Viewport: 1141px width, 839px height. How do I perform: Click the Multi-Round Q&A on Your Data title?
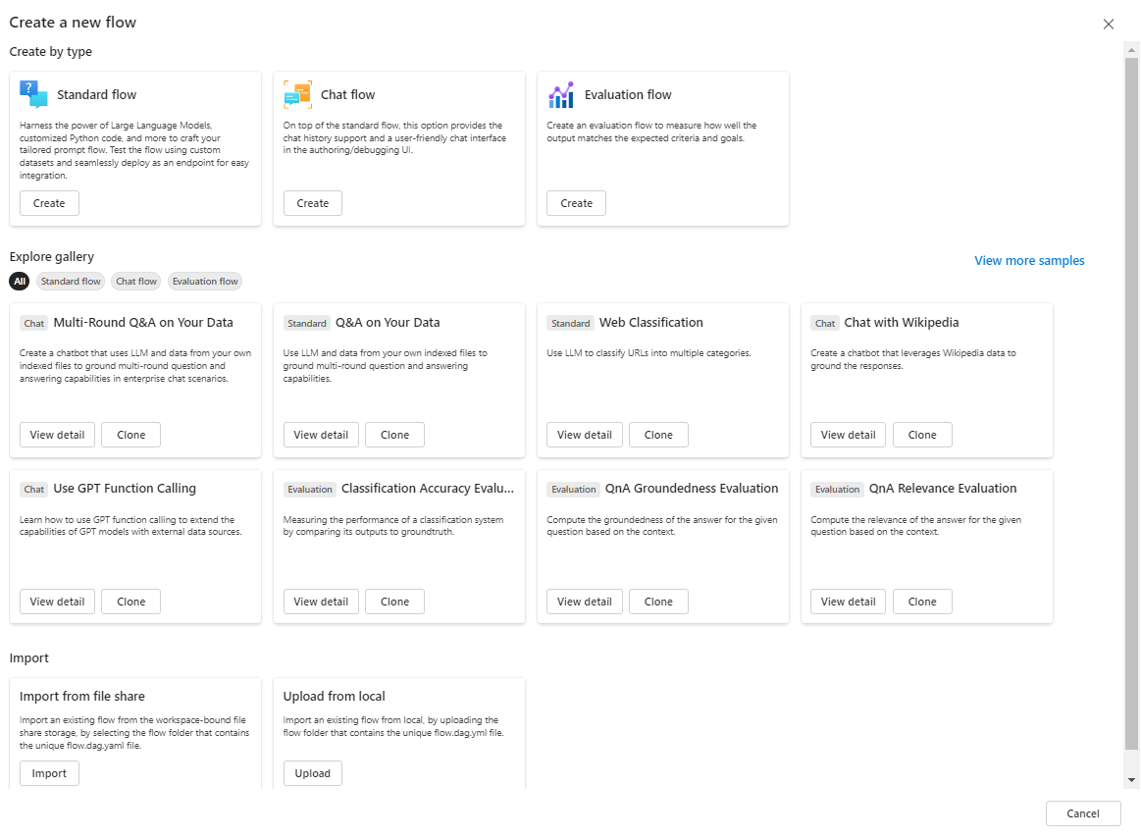click(143, 323)
